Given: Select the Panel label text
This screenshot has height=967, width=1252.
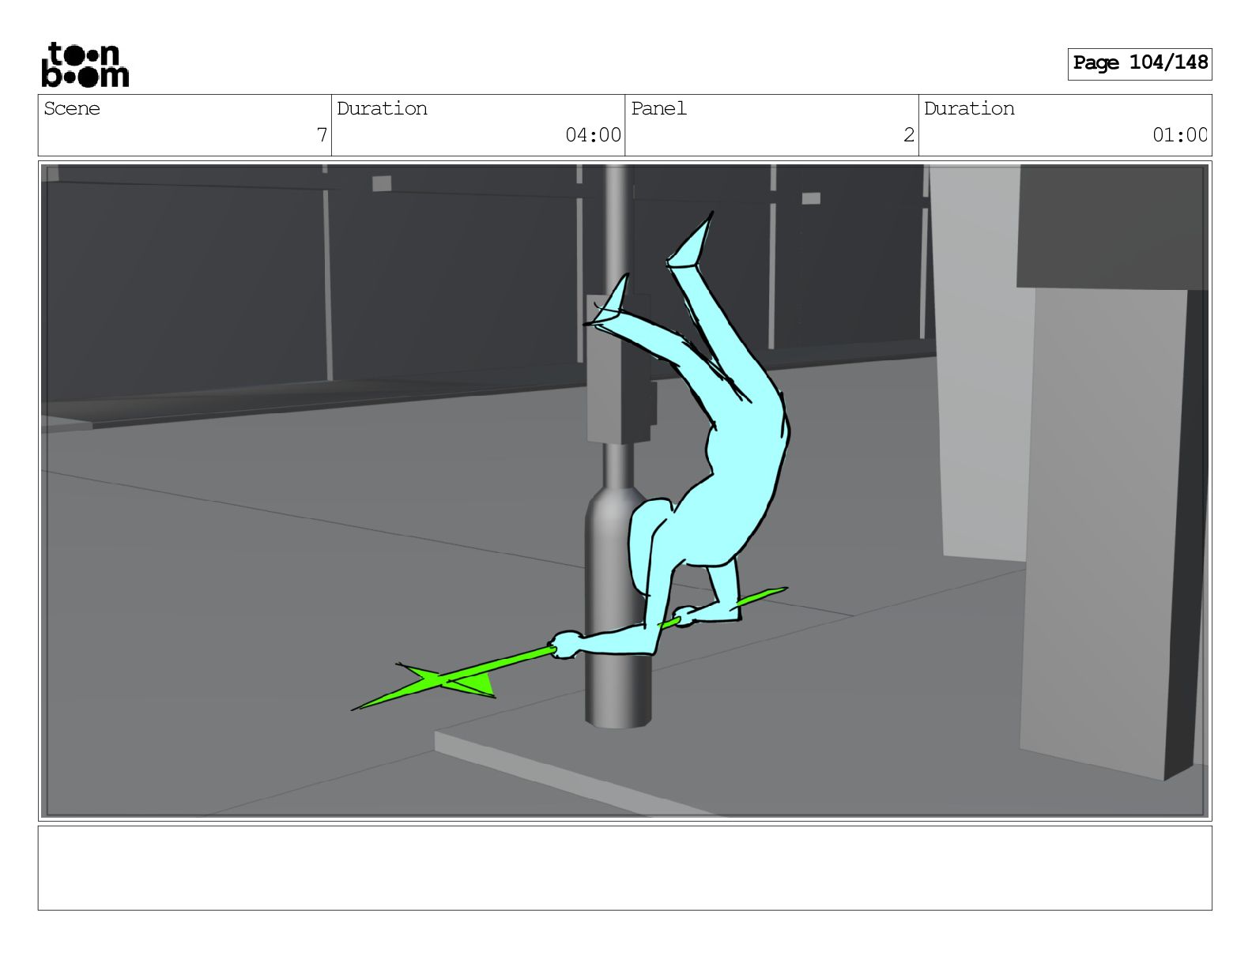Looking at the screenshot, I should [x=658, y=108].
